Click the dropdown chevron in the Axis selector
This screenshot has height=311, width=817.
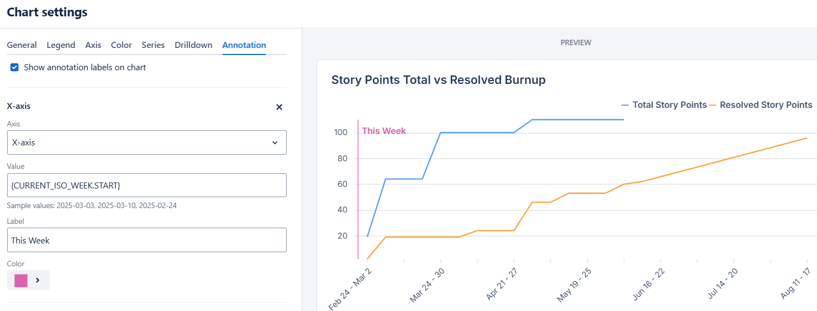point(275,143)
